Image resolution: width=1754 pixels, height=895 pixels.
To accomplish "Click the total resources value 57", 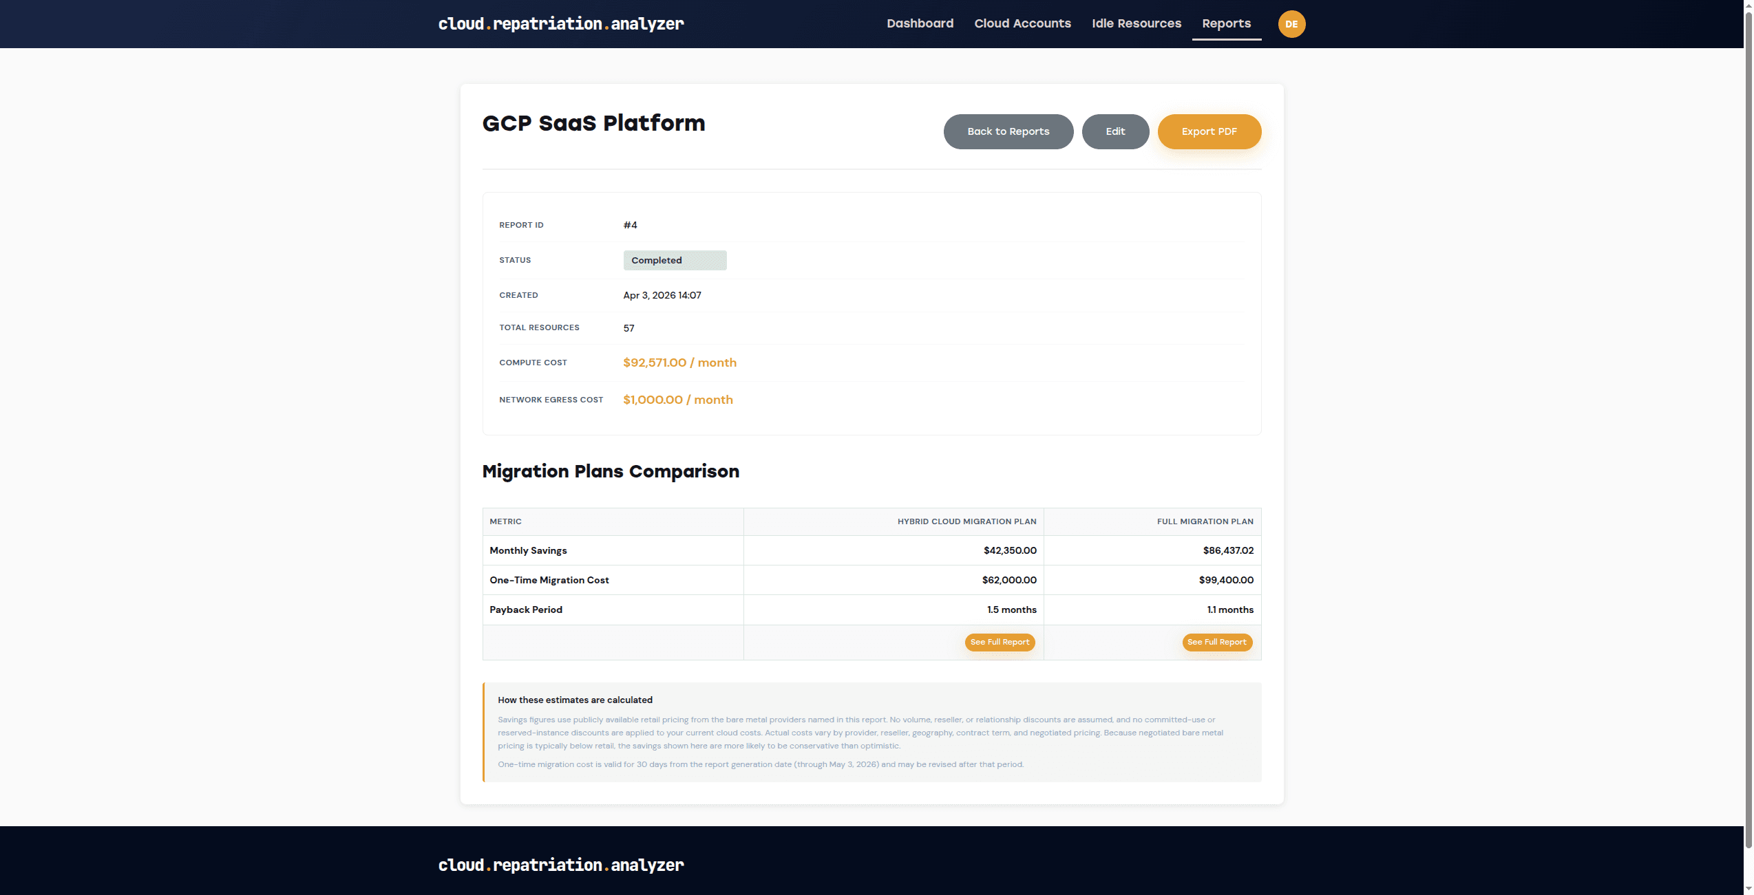I will (628, 328).
